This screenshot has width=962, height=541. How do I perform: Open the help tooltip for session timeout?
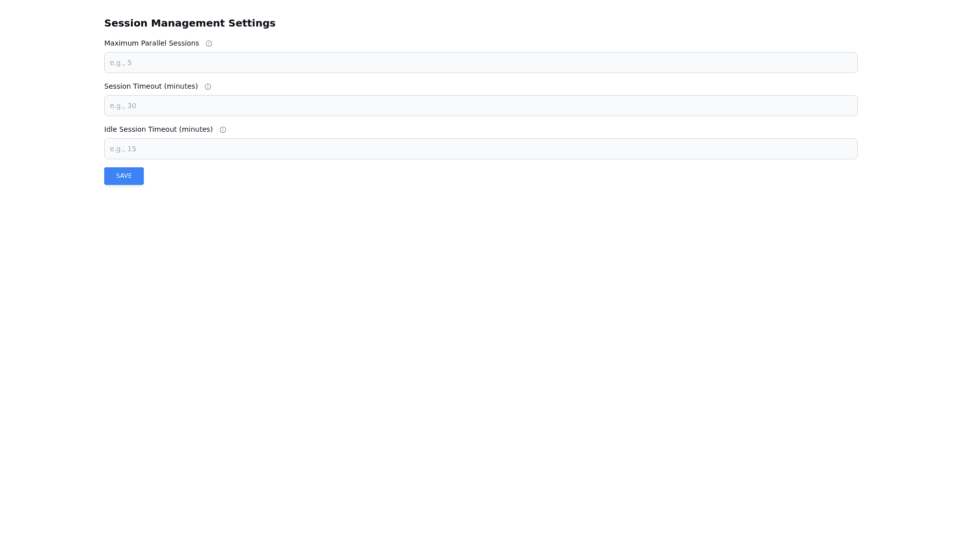pyautogui.click(x=208, y=87)
